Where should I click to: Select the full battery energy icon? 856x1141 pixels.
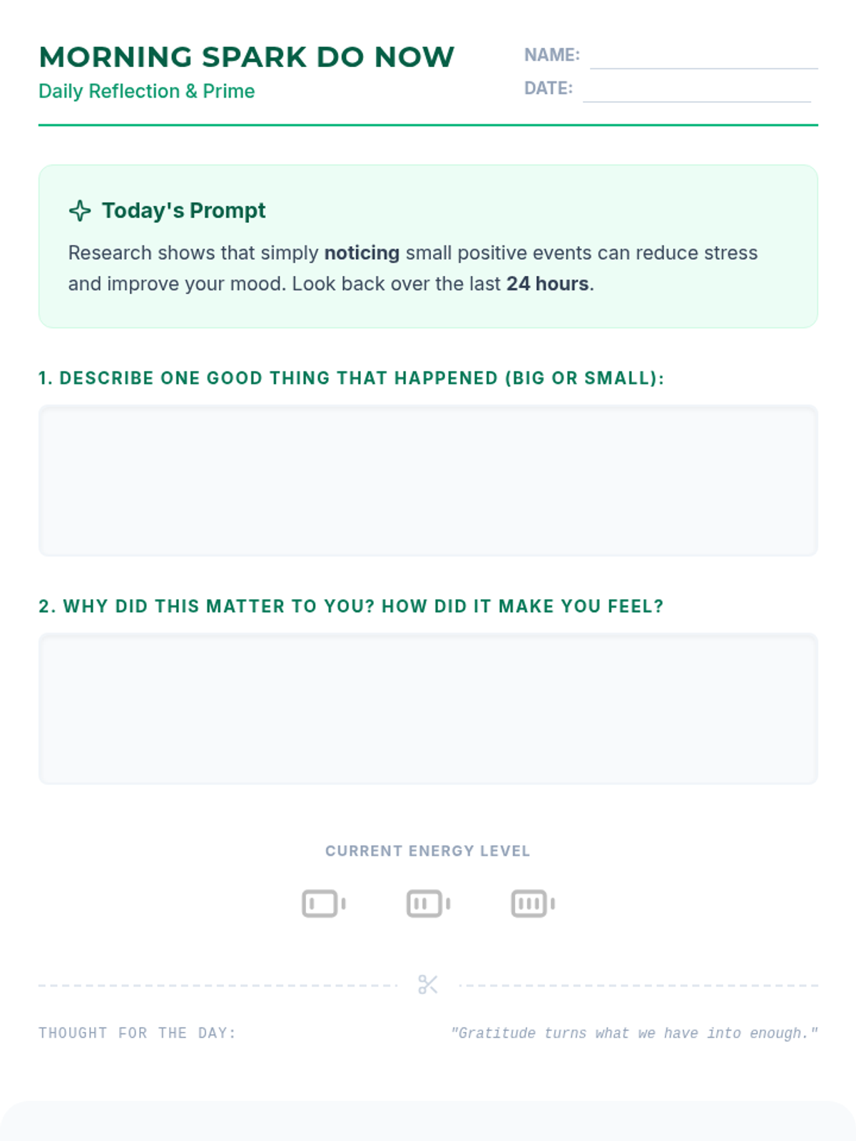coord(533,904)
